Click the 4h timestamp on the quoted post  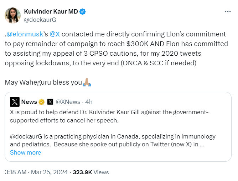pos(89,102)
